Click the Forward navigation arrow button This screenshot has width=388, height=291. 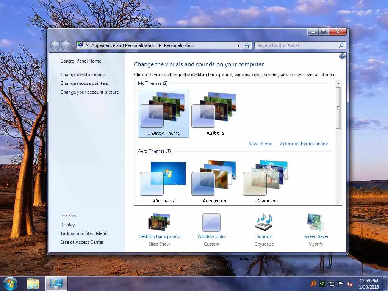click(x=66, y=45)
